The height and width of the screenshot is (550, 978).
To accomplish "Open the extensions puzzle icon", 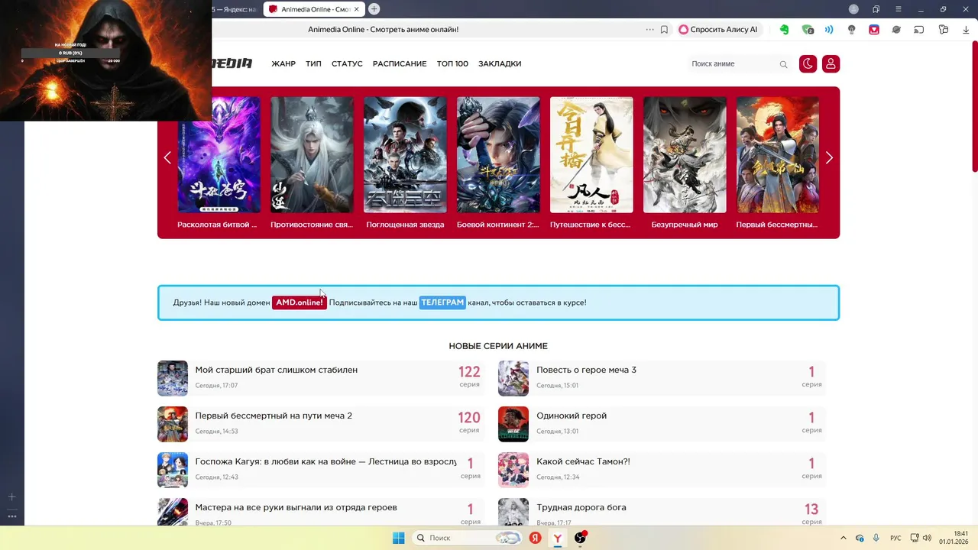I will [944, 30].
